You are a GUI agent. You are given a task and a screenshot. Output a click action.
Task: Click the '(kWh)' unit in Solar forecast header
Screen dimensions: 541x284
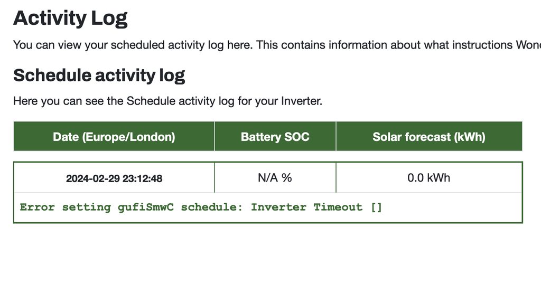coord(468,137)
